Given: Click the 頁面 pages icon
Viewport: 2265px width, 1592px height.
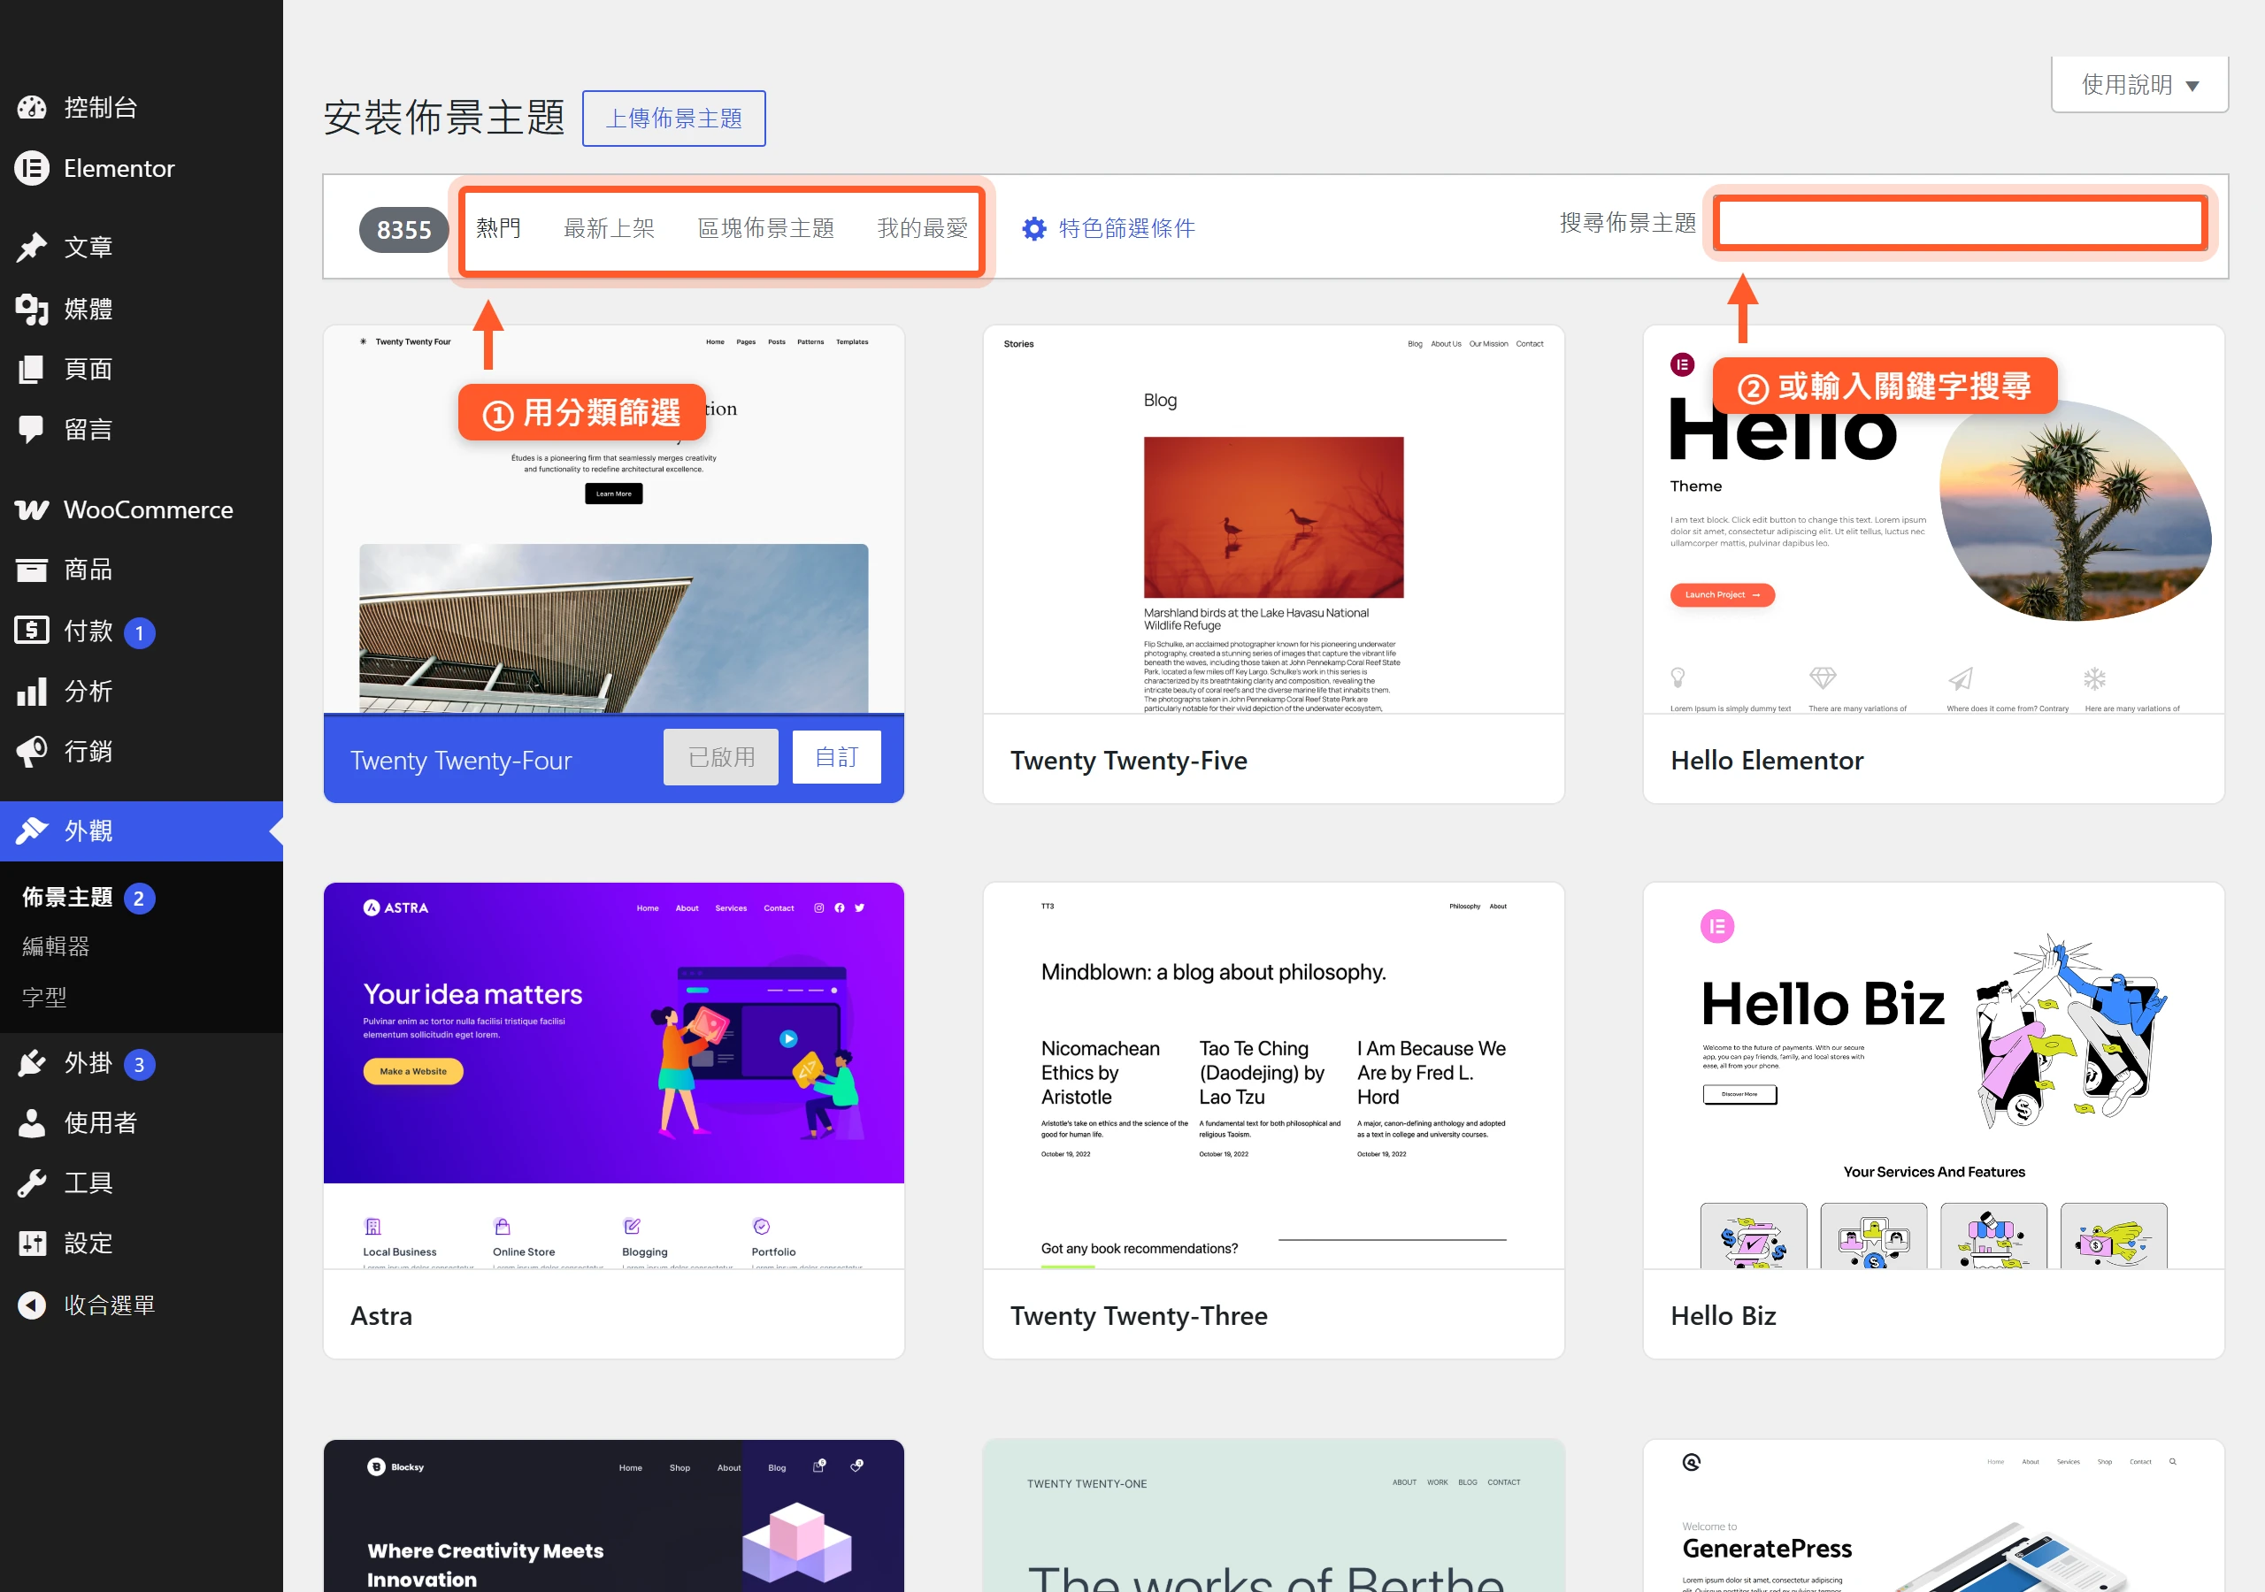Looking at the screenshot, I should (32, 369).
